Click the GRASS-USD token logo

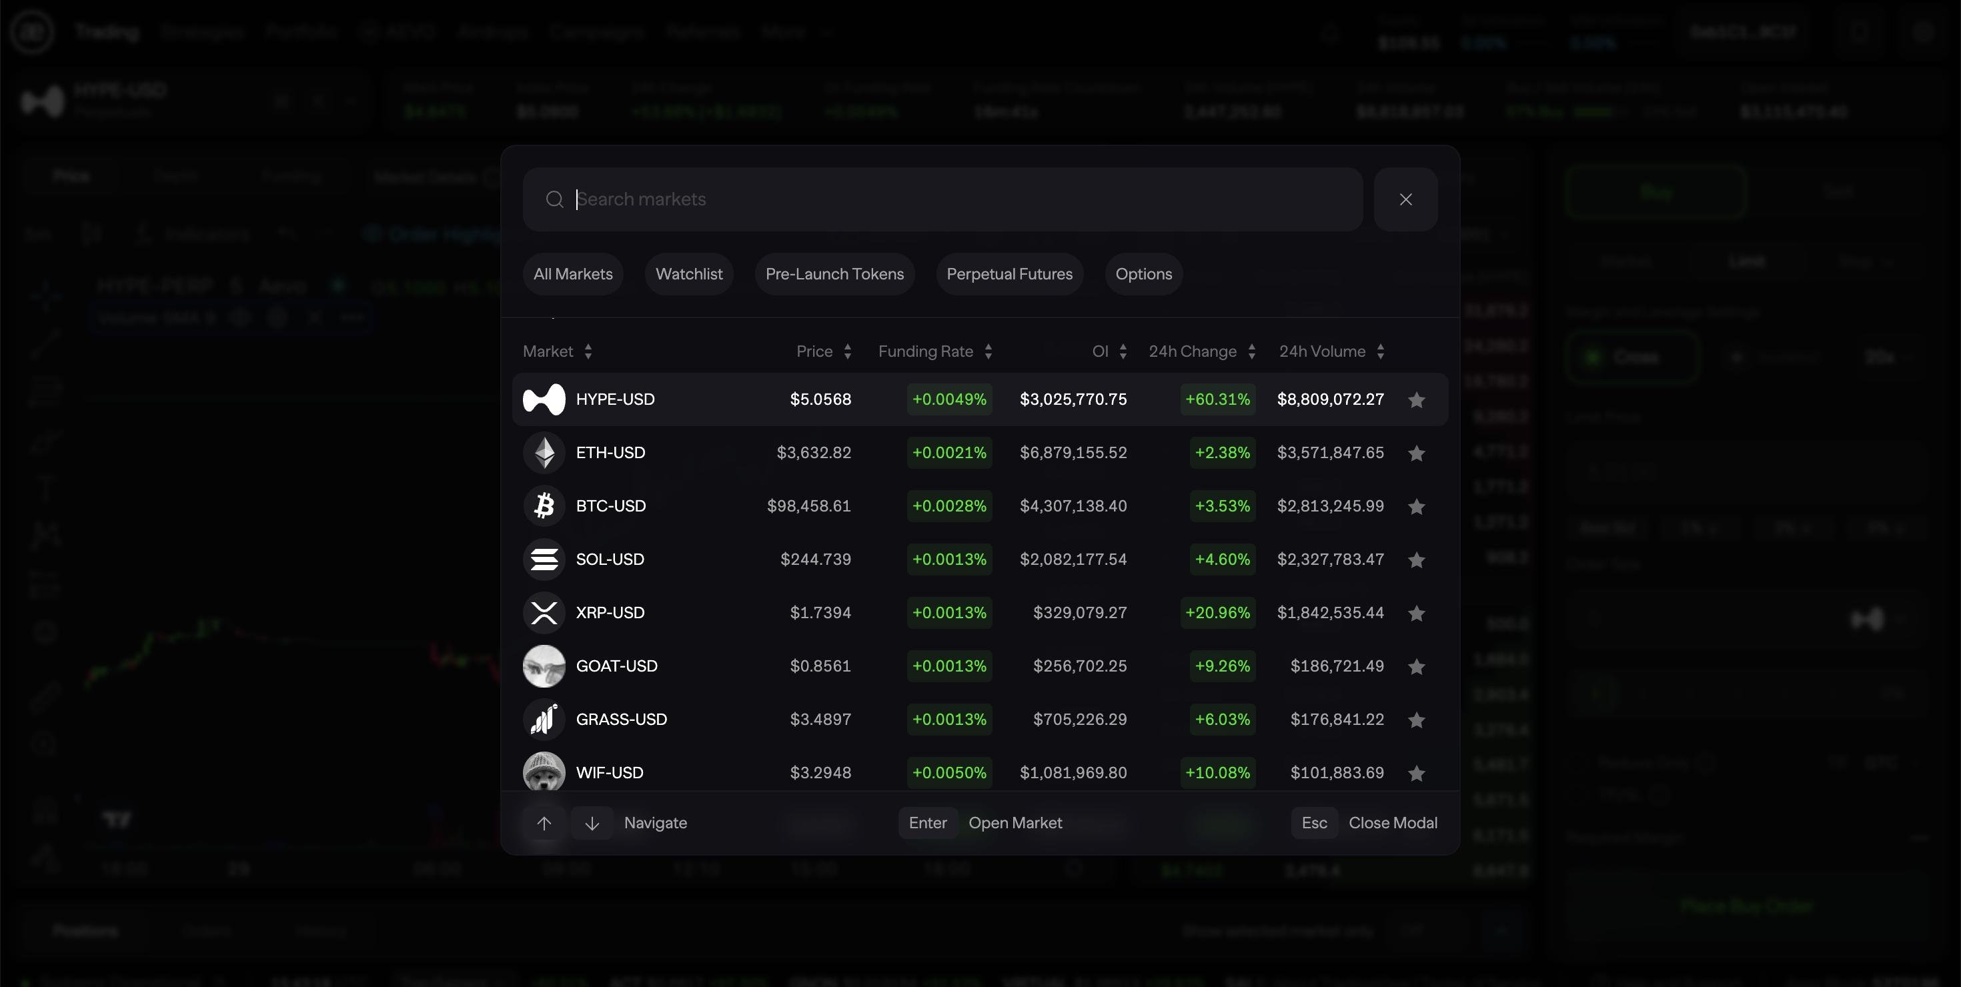(544, 719)
